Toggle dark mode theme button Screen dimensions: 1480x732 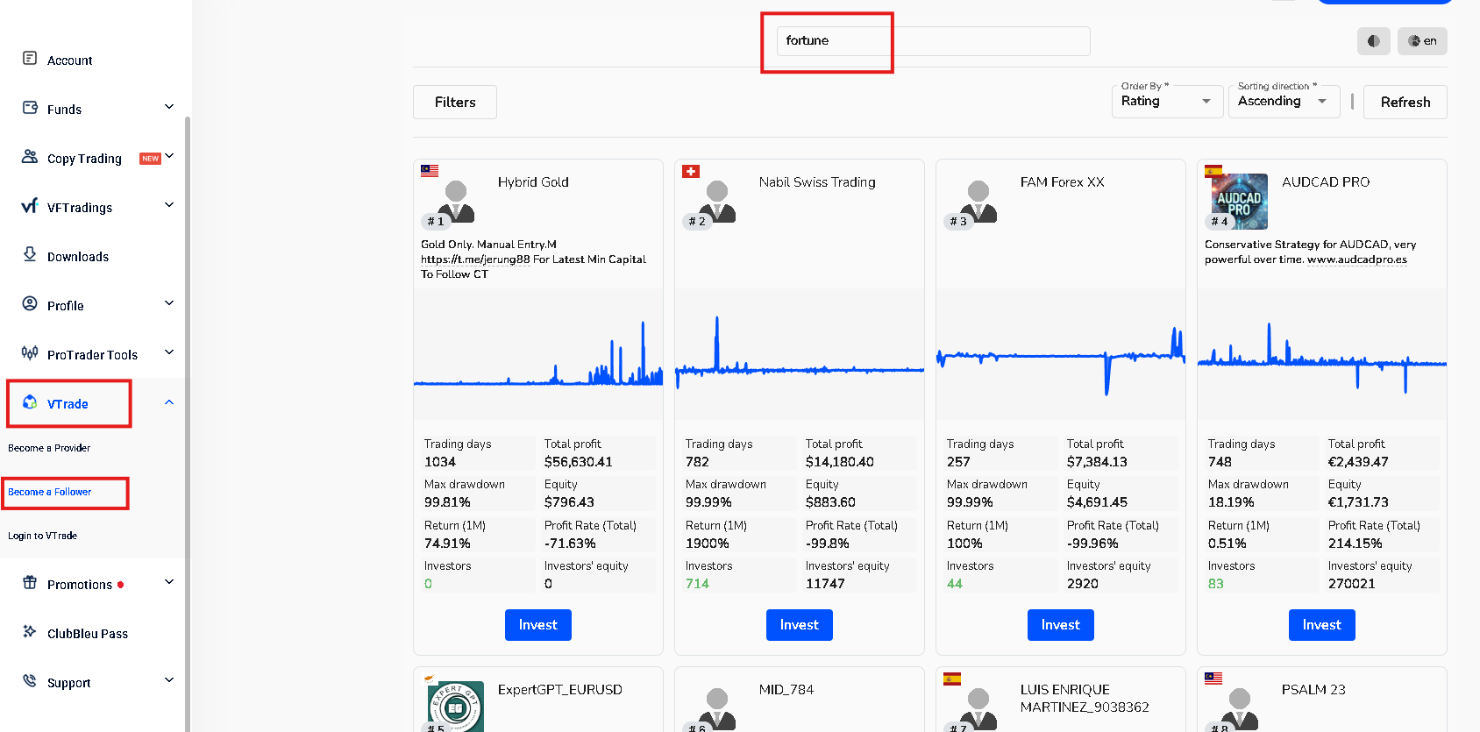click(1373, 41)
